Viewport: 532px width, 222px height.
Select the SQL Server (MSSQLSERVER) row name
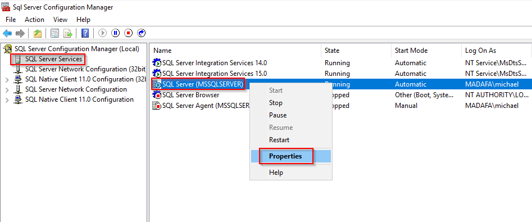[203, 84]
